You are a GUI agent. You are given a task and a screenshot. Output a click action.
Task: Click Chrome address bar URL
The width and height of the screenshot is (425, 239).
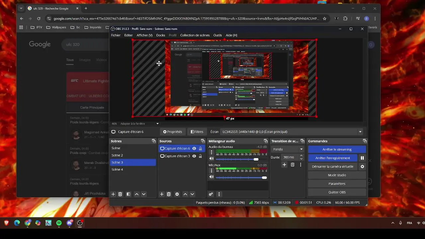coord(186,19)
